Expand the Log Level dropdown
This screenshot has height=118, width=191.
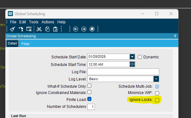156,79
